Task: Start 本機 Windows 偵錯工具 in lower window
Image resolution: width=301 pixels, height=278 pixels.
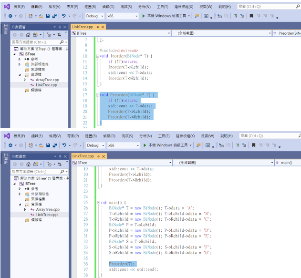Action: pyautogui.click(x=166, y=145)
